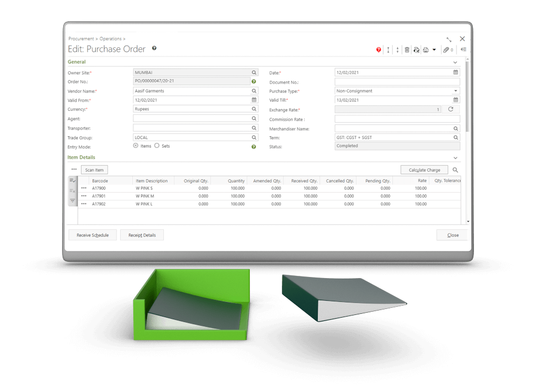Click the search magnifier beside Vendor Name
Image resolution: width=536 pixels, height=391 pixels.
pyautogui.click(x=254, y=91)
